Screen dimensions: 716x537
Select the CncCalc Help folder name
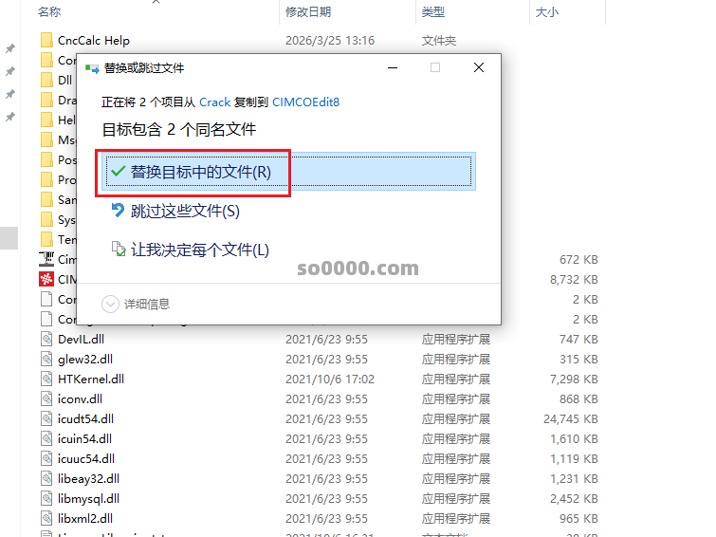tap(94, 40)
